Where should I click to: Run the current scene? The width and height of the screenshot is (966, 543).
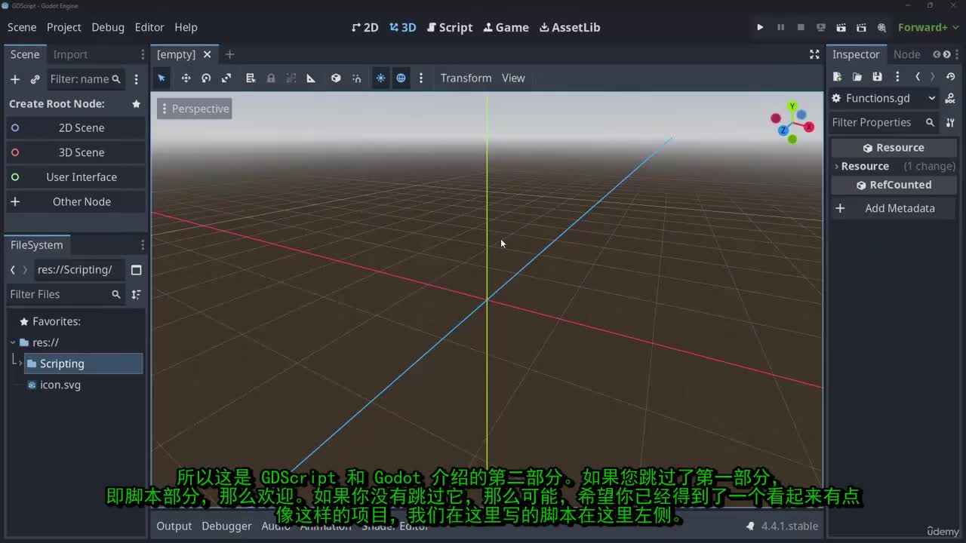coord(841,27)
